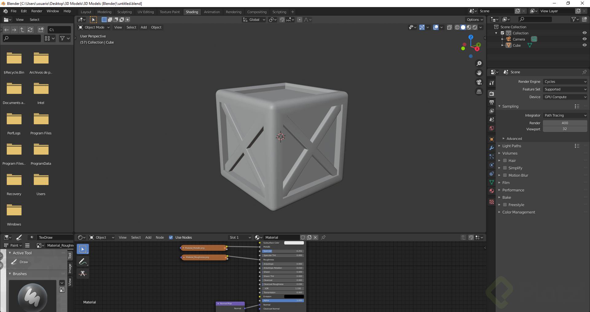Uncheck the Motion Blur checkbox
This screenshot has height=312, width=590.
(505, 175)
